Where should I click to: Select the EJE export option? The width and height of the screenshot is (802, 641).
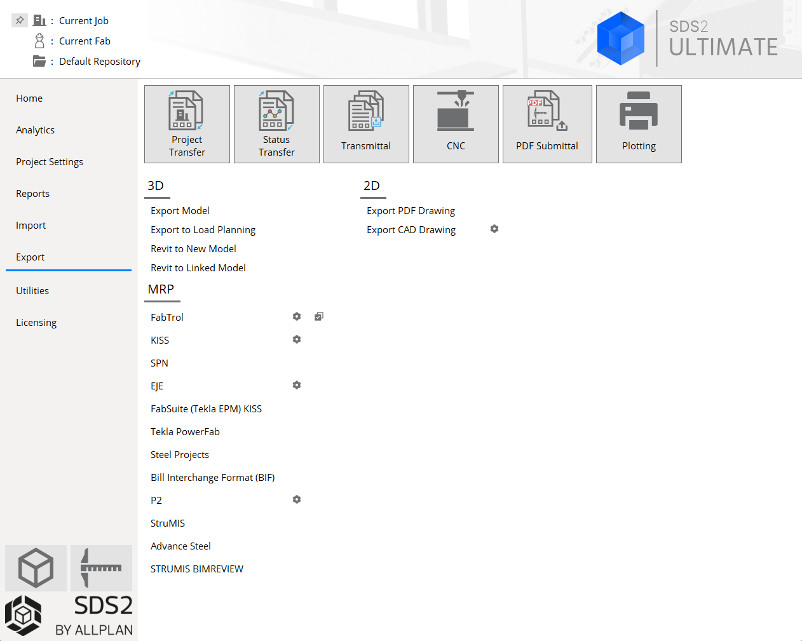pos(157,386)
